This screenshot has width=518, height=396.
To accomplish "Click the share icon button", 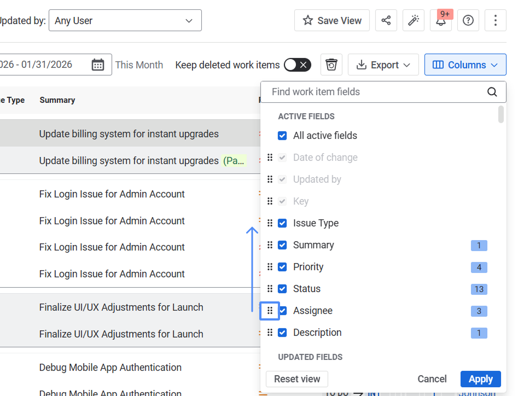I will click(x=386, y=21).
